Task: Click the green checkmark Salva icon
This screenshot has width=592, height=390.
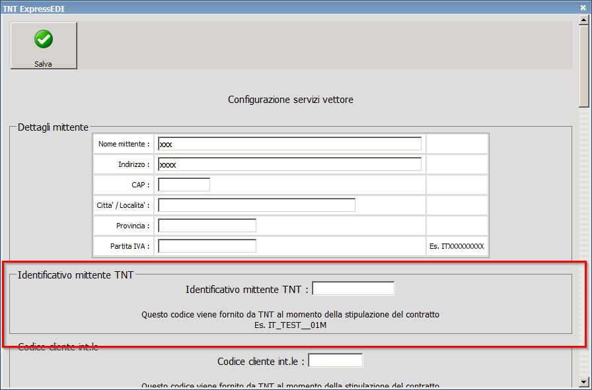Action: click(44, 39)
